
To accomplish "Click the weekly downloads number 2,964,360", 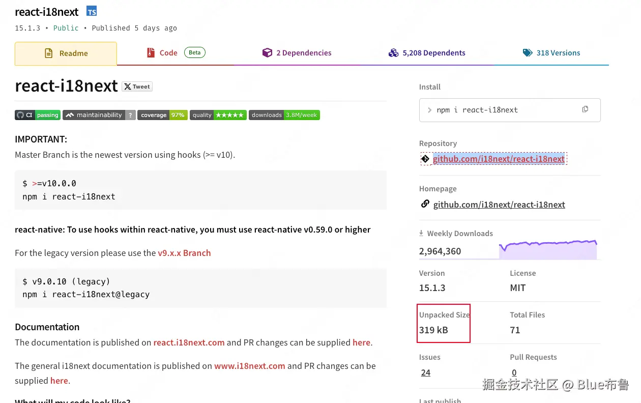I will click(440, 251).
